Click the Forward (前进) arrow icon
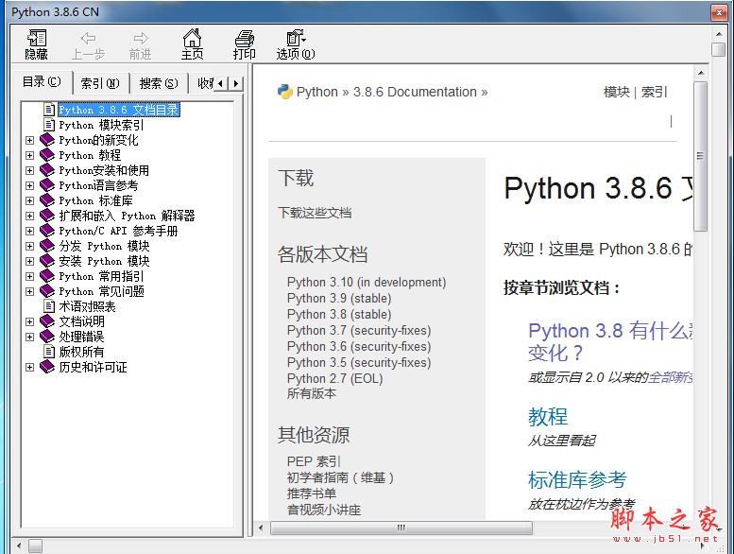 tap(141, 38)
